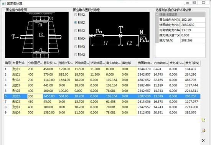
Task: Click 锚固轴向力Na value 2082.630 in results panel
Action: (x=193, y=25)
